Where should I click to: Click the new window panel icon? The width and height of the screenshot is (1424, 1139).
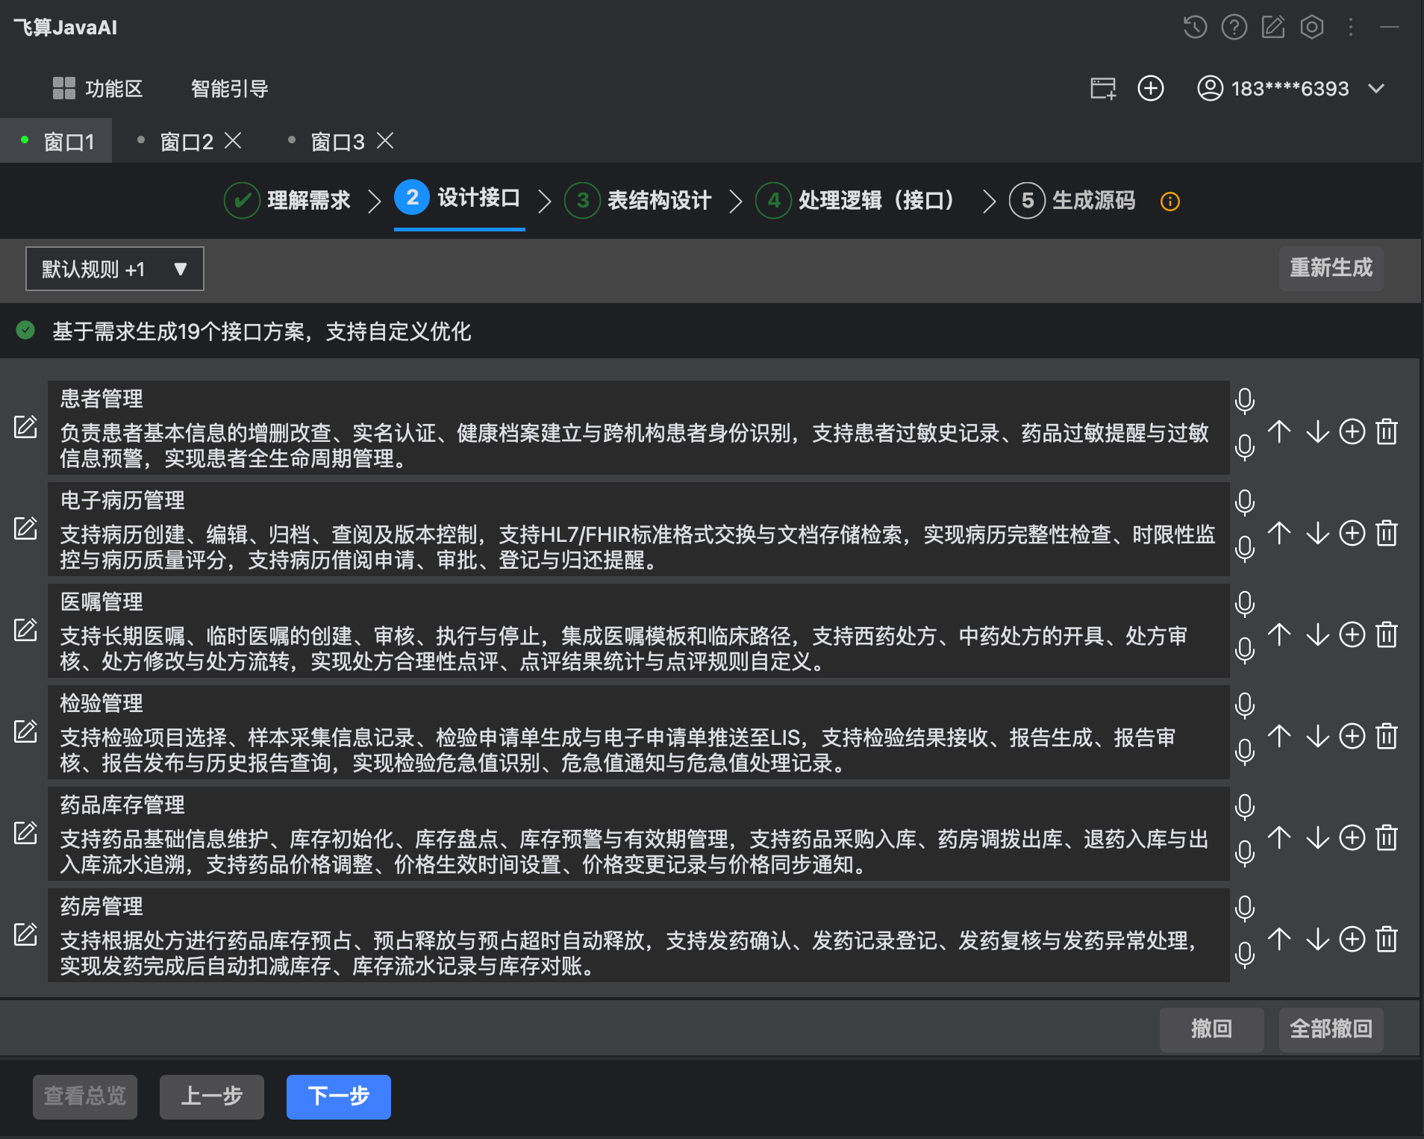click(1103, 89)
